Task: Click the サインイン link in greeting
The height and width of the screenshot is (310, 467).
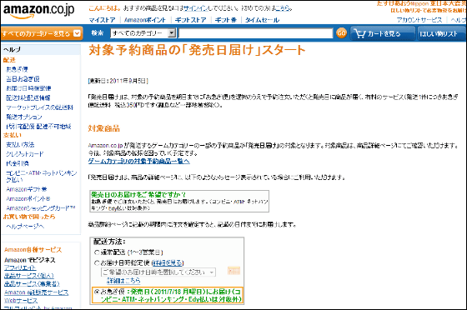Action: pyautogui.click(x=195, y=8)
